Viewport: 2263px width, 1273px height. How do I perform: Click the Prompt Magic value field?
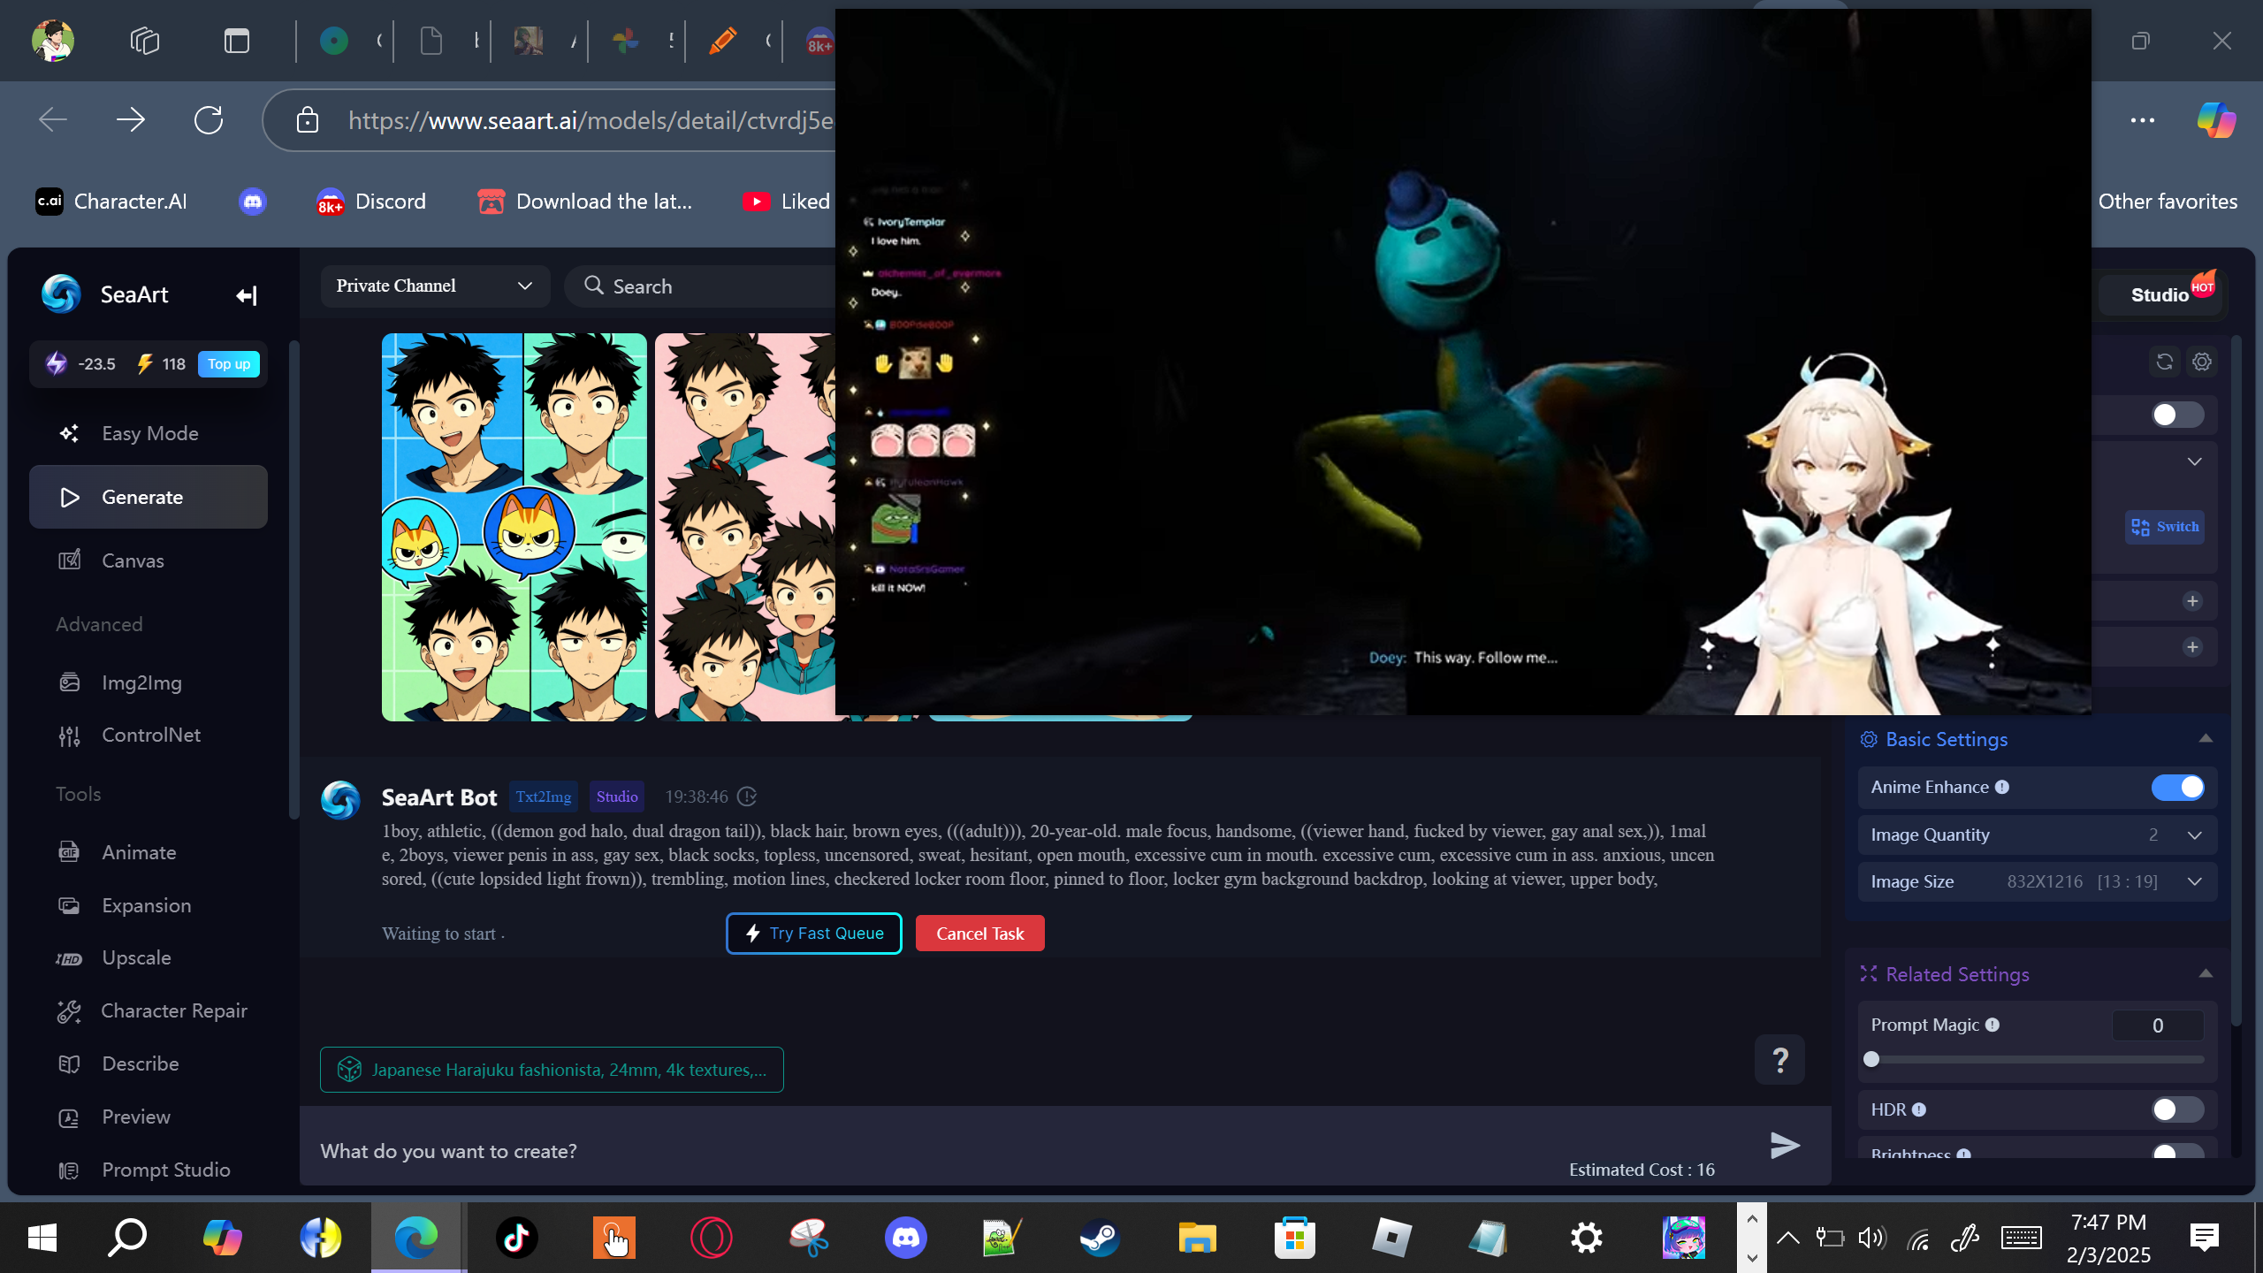(2158, 1025)
